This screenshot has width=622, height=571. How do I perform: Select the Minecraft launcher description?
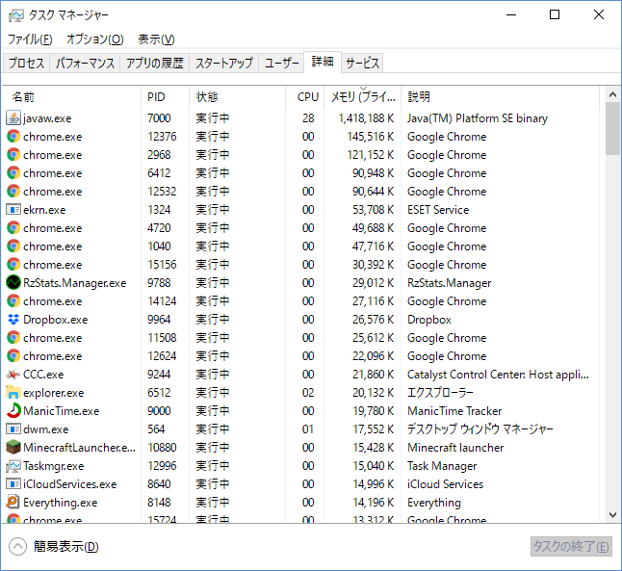pyautogui.click(x=455, y=447)
